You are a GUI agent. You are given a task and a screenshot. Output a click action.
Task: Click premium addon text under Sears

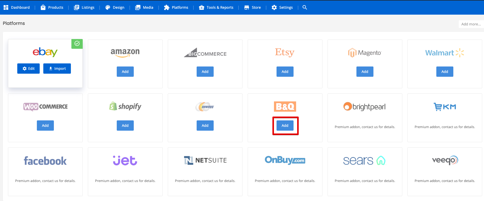click(365, 181)
